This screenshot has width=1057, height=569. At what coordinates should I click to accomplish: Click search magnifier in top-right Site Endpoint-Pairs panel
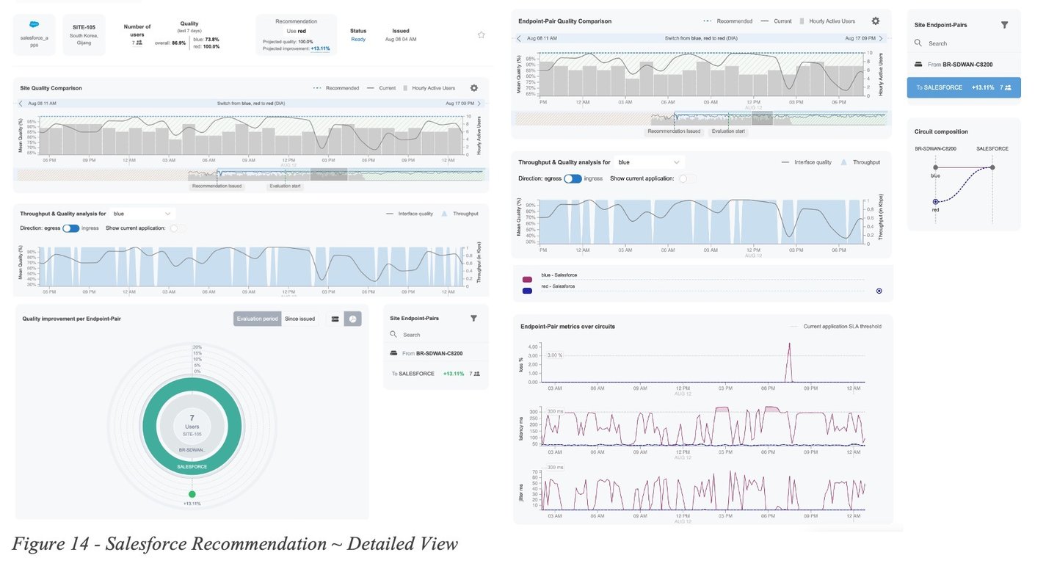click(x=918, y=43)
